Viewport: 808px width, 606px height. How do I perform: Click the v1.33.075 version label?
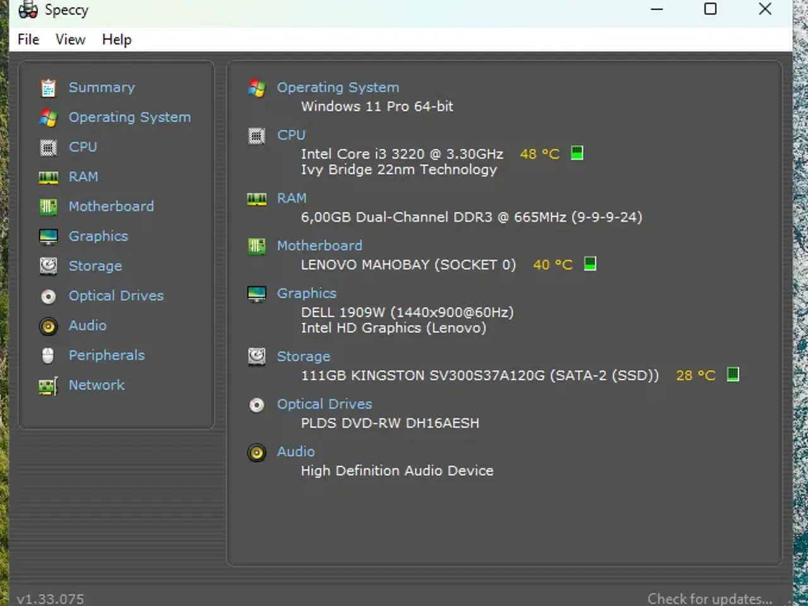click(50, 599)
